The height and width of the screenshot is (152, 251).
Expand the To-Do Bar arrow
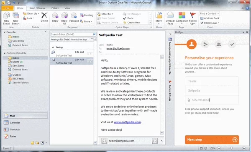tap(170, 34)
